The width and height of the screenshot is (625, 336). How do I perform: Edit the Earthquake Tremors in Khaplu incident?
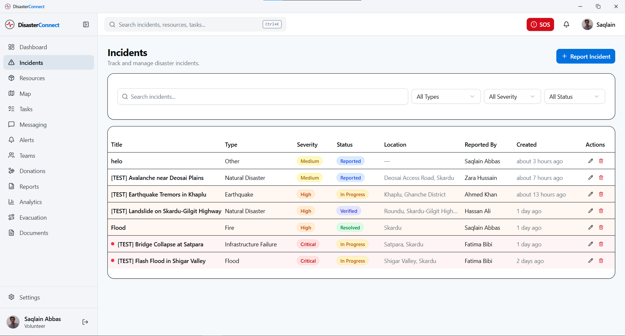pyautogui.click(x=590, y=194)
